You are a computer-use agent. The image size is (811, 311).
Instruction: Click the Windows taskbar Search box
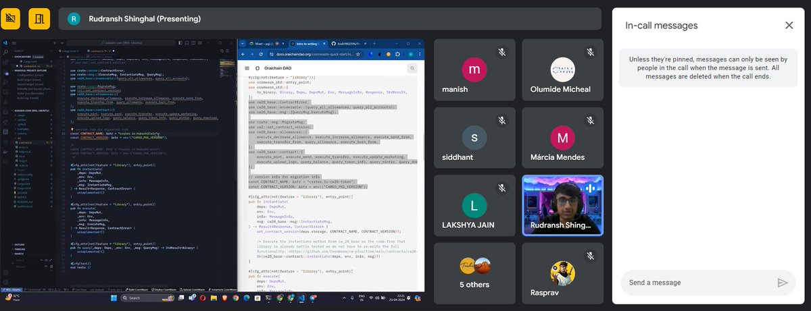click(x=148, y=298)
